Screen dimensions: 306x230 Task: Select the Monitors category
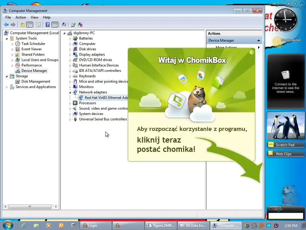(x=86, y=87)
